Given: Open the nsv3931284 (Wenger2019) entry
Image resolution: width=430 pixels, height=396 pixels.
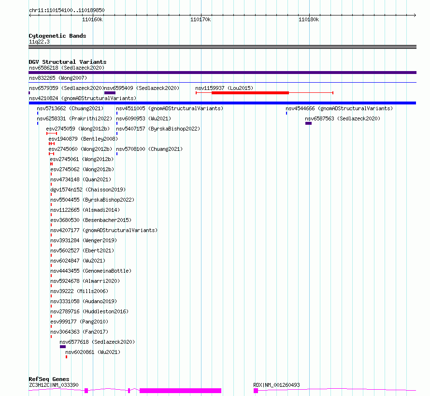Looking at the screenshot, I should (84, 240).
